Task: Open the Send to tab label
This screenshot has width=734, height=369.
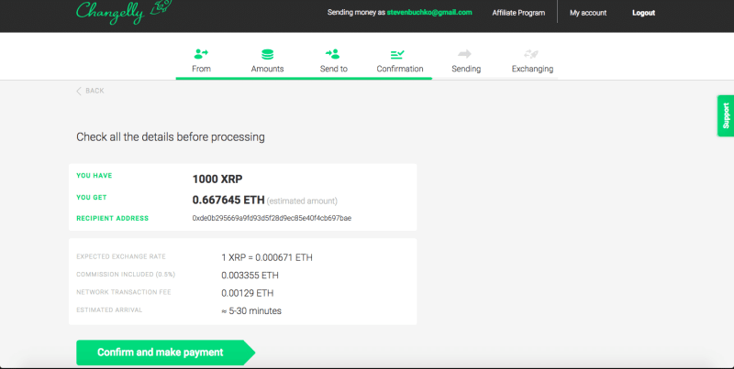Action: (x=334, y=69)
